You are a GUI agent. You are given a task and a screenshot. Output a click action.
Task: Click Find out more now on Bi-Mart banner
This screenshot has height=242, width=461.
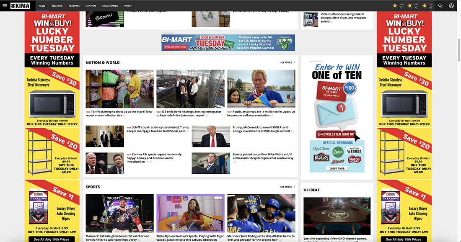pyautogui.click(x=176, y=47)
